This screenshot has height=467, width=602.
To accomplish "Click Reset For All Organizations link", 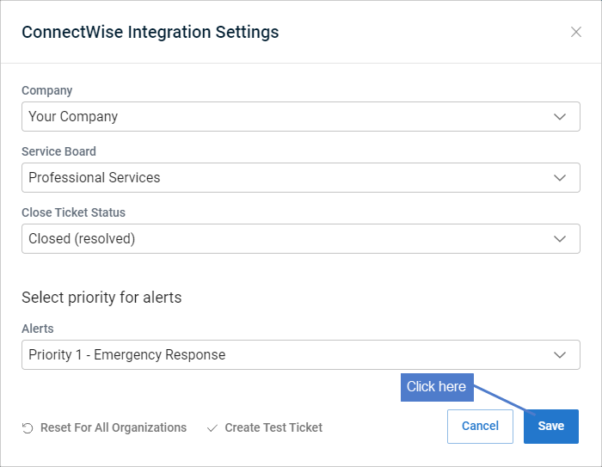I will [x=114, y=427].
